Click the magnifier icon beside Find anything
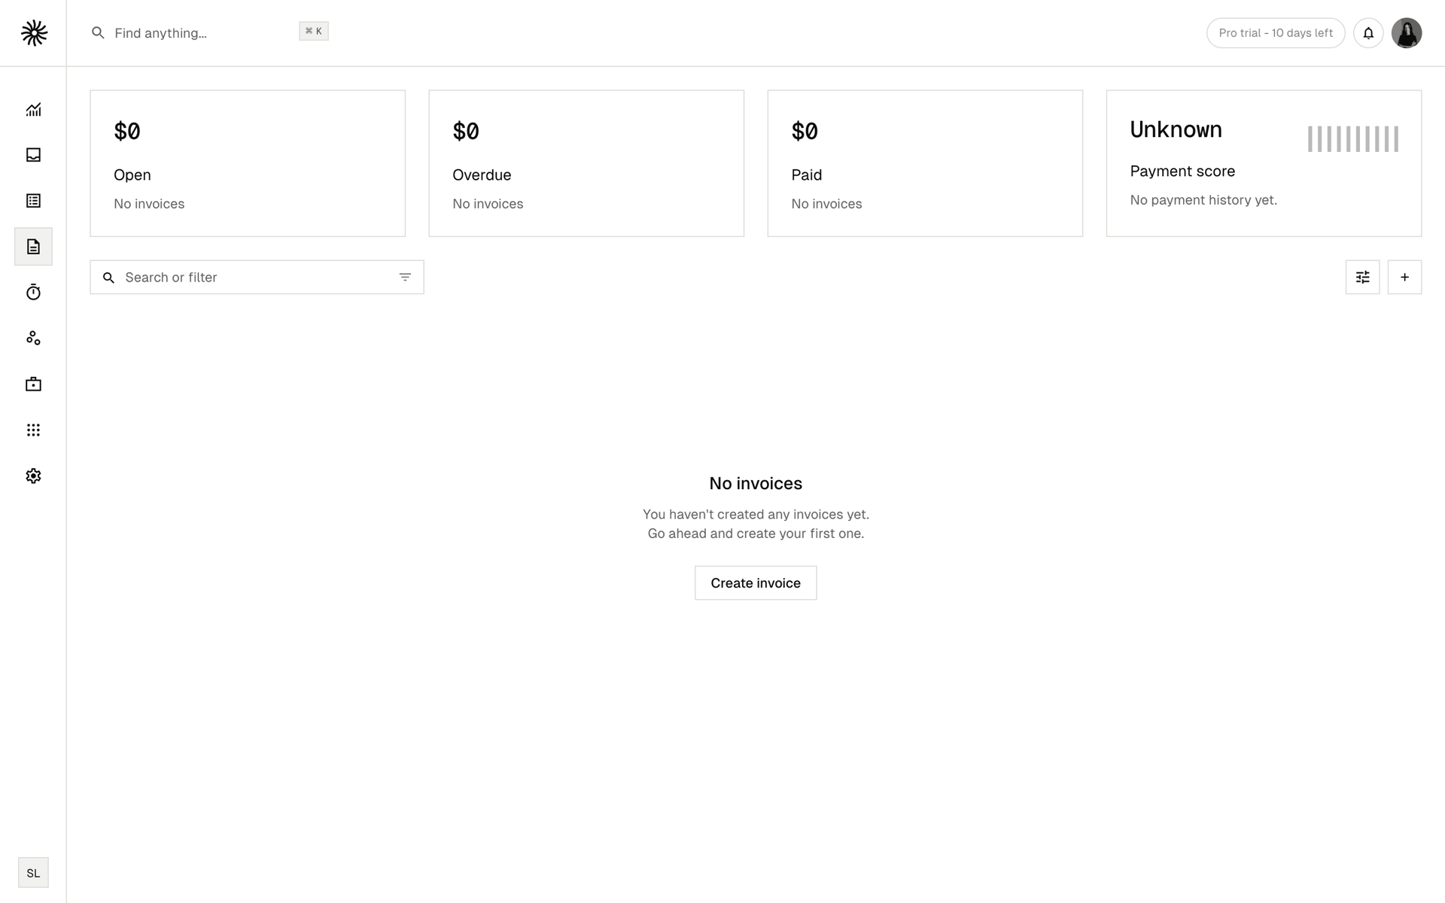This screenshot has width=1445, height=903. click(98, 33)
